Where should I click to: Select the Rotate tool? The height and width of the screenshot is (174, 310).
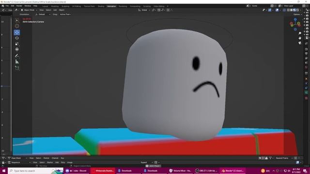pos(17,38)
